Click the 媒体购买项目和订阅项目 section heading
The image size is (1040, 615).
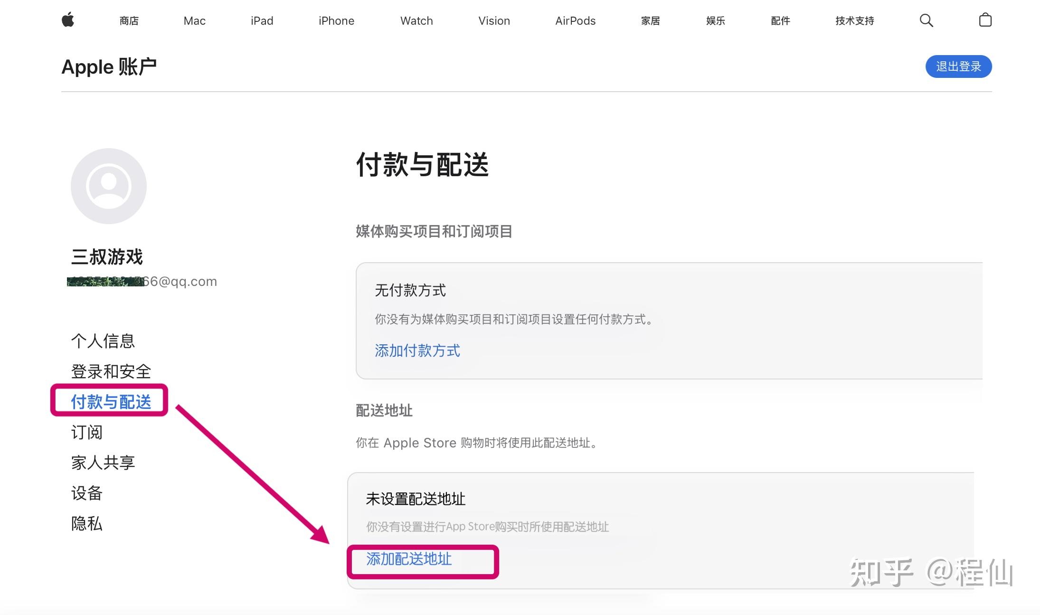click(434, 231)
